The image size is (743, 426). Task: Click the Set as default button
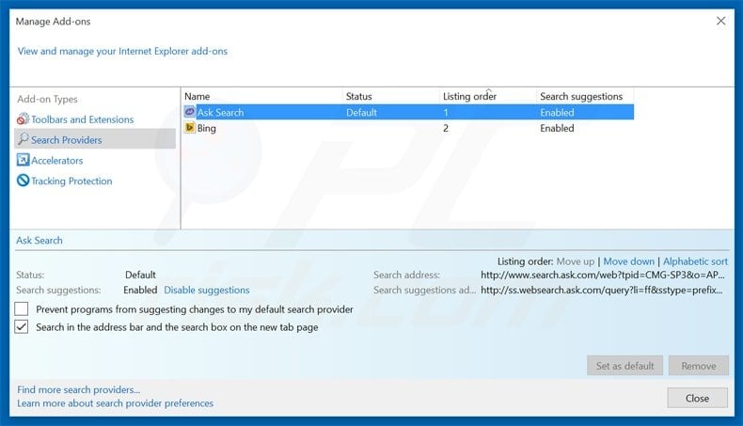click(x=624, y=366)
